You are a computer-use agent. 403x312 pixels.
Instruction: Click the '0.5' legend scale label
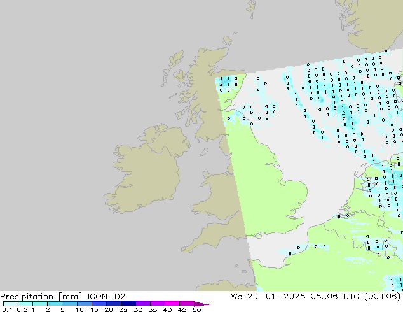tap(22, 309)
